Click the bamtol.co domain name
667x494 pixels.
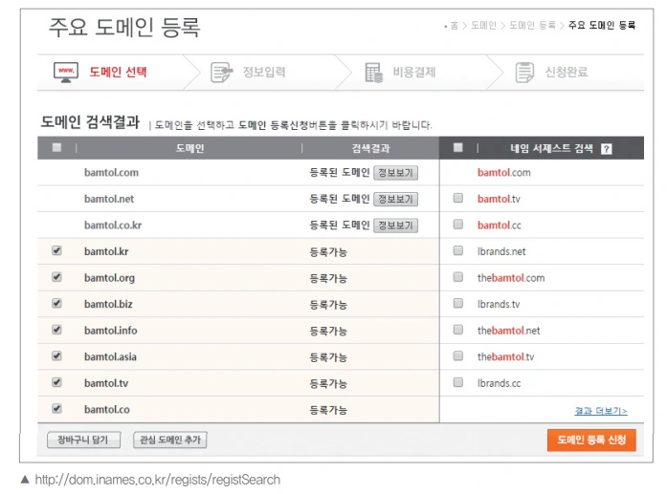coord(107,410)
